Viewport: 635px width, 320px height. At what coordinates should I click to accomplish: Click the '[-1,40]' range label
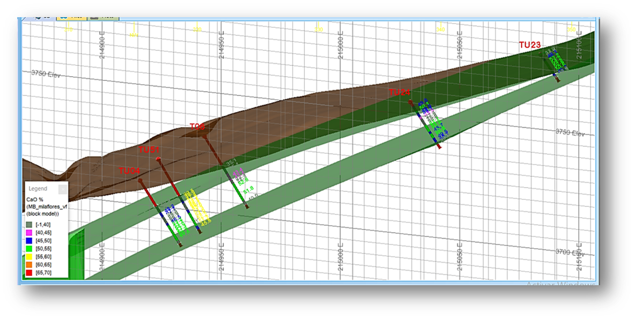43,225
